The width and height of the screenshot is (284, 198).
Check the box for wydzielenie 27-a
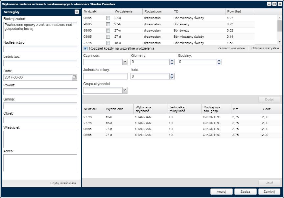click(108, 18)
